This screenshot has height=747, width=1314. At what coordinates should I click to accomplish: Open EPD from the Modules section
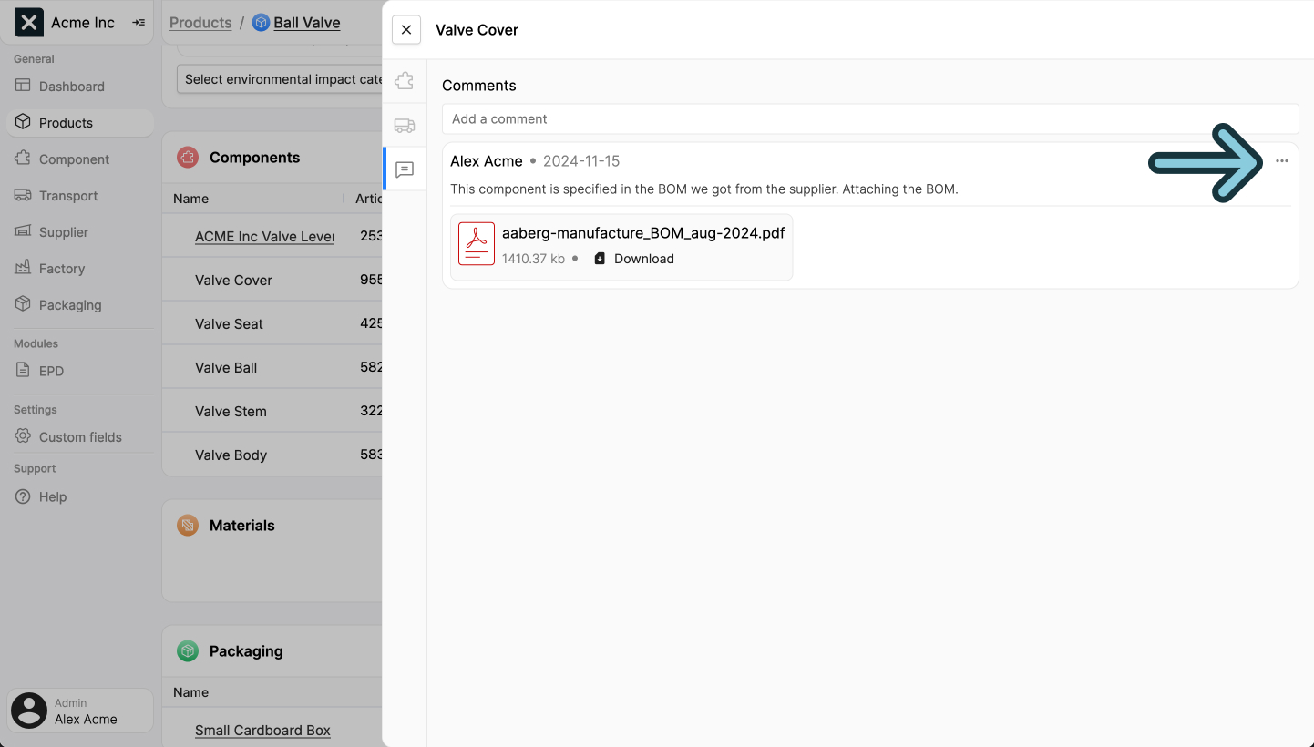[53, 371]
